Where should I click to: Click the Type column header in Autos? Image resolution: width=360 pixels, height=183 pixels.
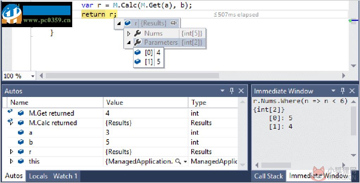pos(213,103)
